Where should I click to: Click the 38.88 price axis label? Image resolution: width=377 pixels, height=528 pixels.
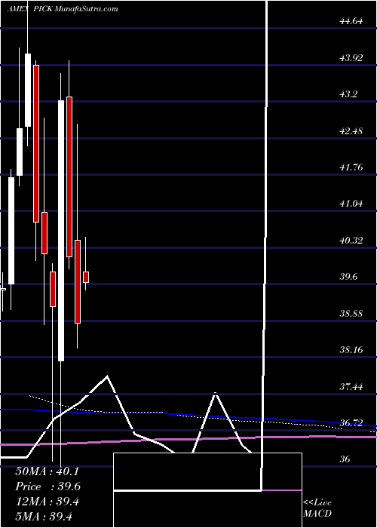[351, 314]
